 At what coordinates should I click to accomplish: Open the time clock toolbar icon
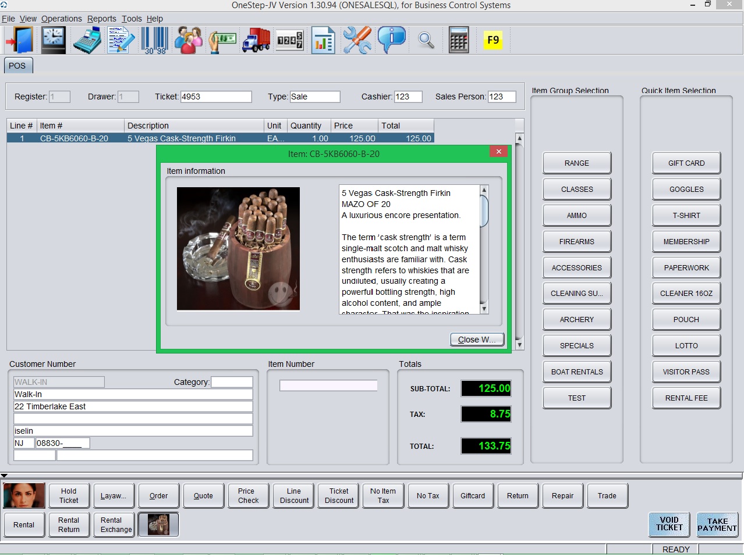(53, 41)
